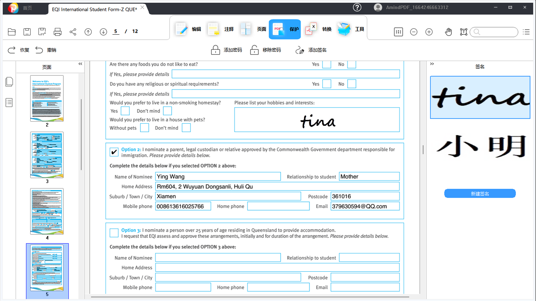Click the Name of Nominee field with Ying Wang
Screen dimensions: 536x301
[x=218, y=176]
